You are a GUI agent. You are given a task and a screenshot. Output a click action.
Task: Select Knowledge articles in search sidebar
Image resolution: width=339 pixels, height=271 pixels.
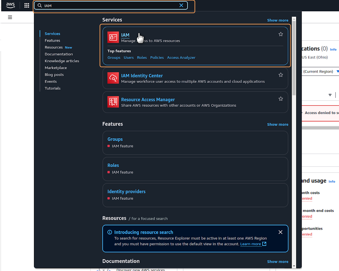(x=62, y=61)
